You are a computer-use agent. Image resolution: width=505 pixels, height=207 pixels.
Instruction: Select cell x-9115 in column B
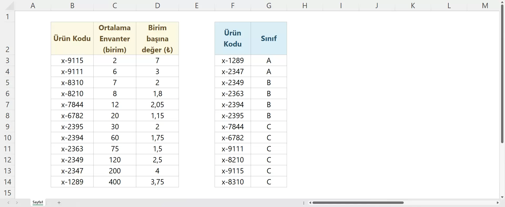click(x=72, y=60)
